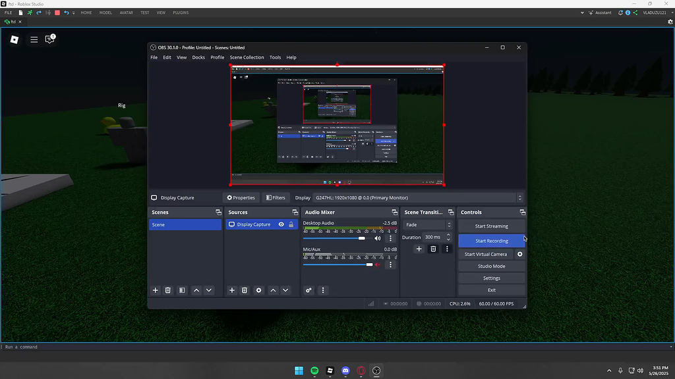Image resolution: width=675 pixels, height=379 pixels.
Task: Click the new file icon in Roblox Studio
Action: point(20,13)
